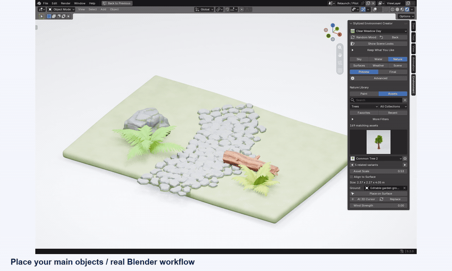This screenshot has width=452, height=271.
Task: Select solid viewport shading
Action: click(x=397, y=9)
